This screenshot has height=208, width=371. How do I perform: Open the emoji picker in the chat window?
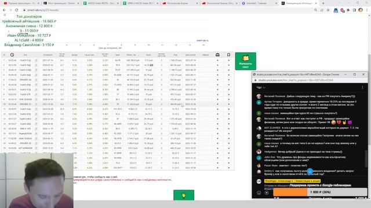click(259, 192)
